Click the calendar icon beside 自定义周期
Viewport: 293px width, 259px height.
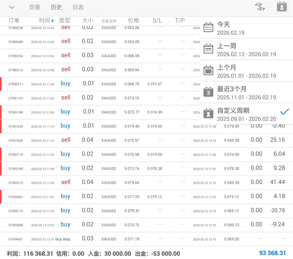(x=208, y=113)
